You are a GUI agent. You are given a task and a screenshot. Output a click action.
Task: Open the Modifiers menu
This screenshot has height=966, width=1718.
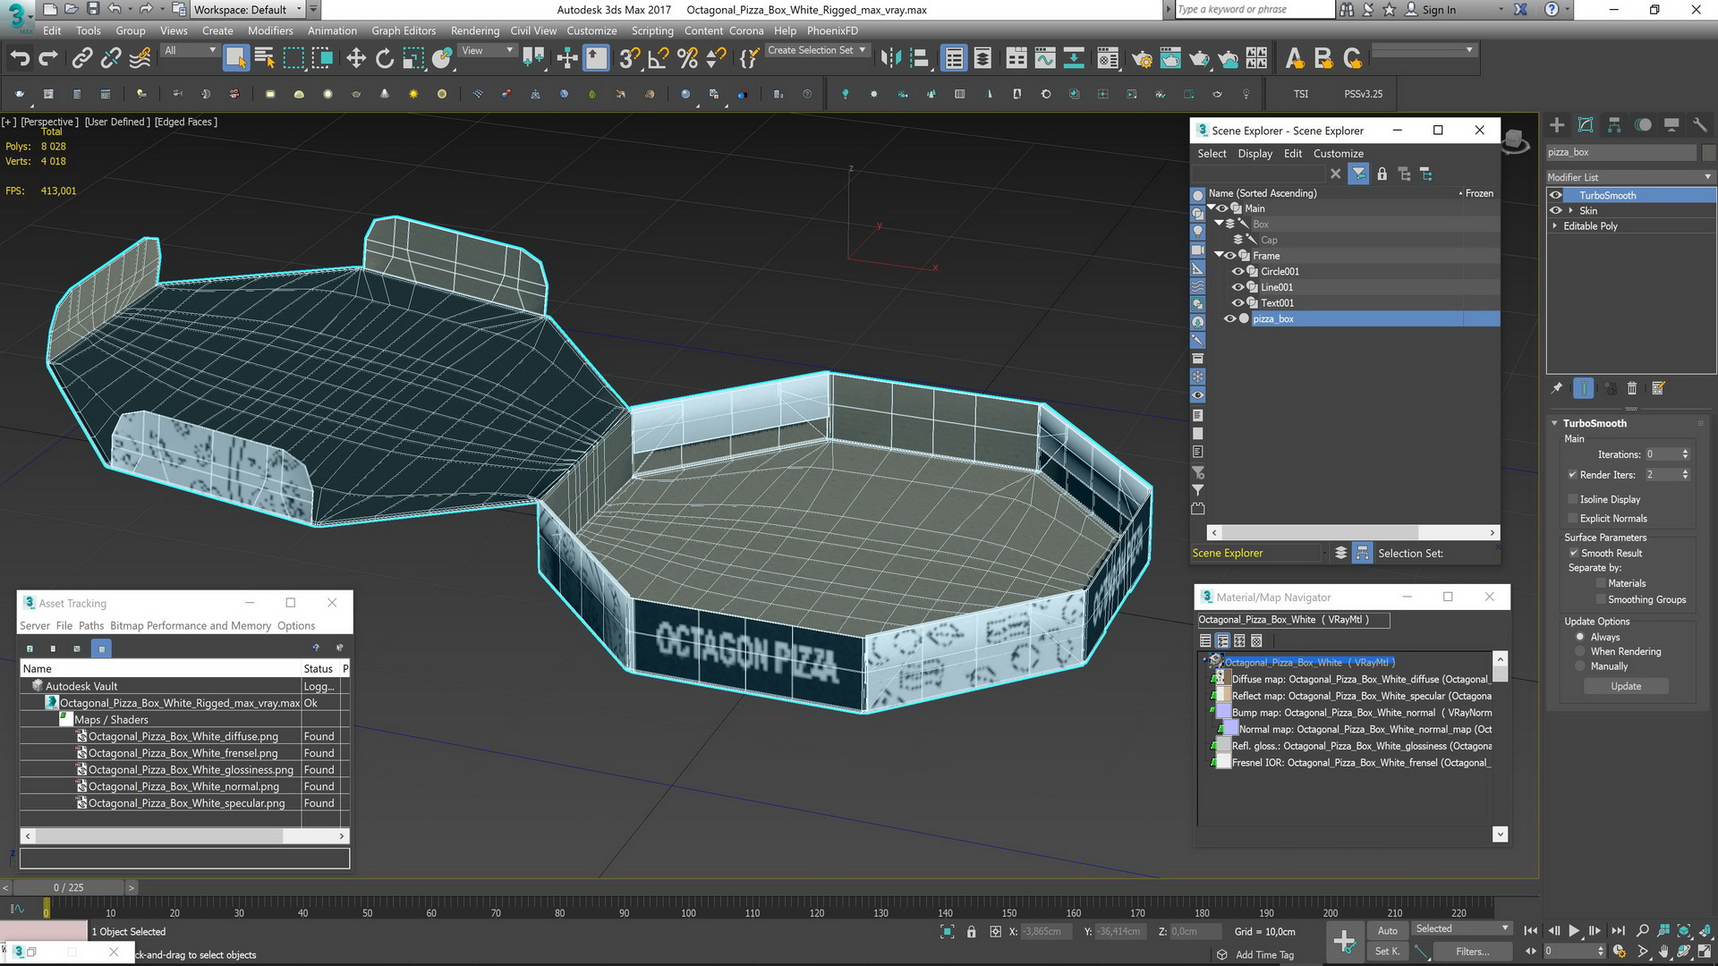(x=270, y=30)
